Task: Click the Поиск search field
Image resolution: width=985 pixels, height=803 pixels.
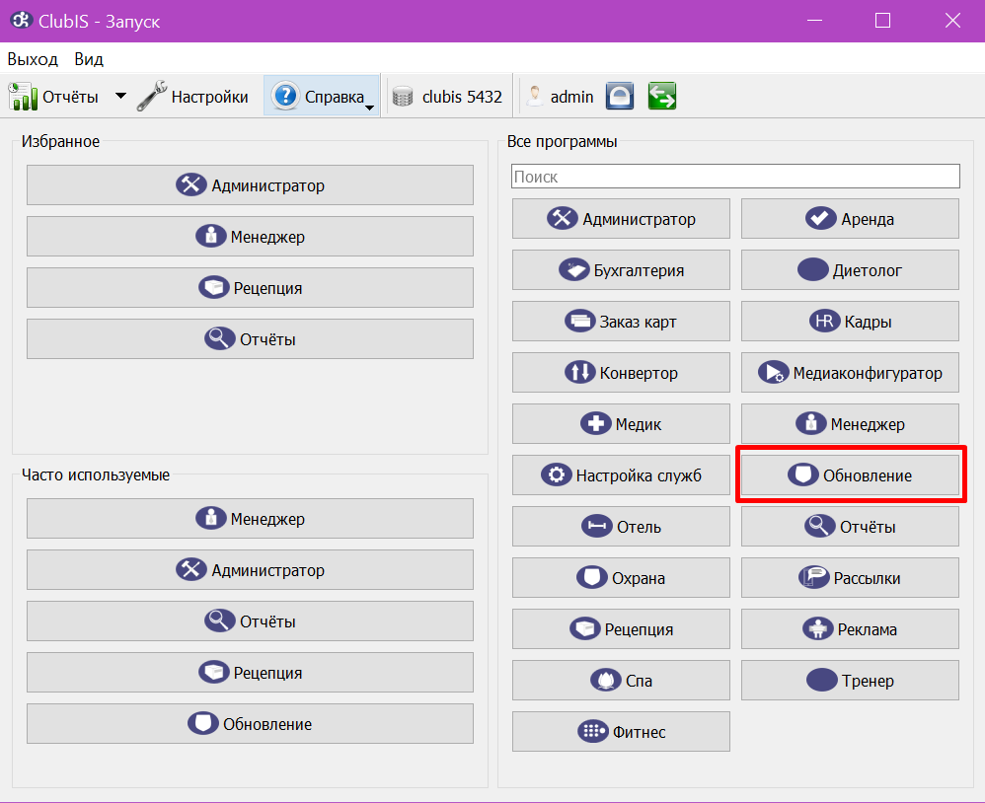Action: 735,176
